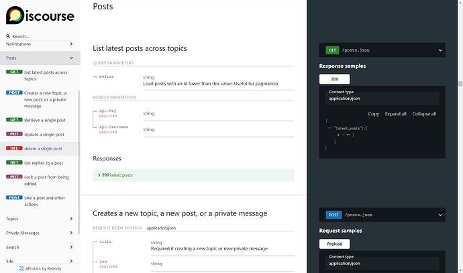Click the page vertical scrollbar thumb
The height and width of the screenshot is (273, 463).
point(460,84)
